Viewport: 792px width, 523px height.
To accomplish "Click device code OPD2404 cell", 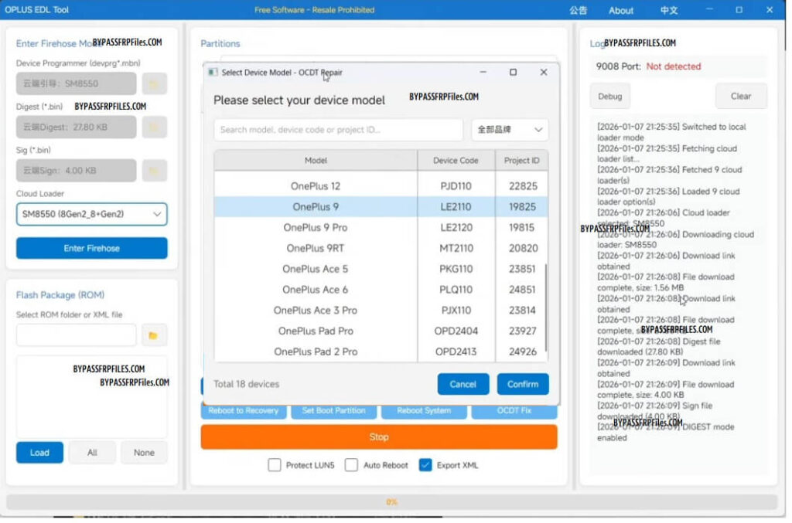I will point(456,331).
